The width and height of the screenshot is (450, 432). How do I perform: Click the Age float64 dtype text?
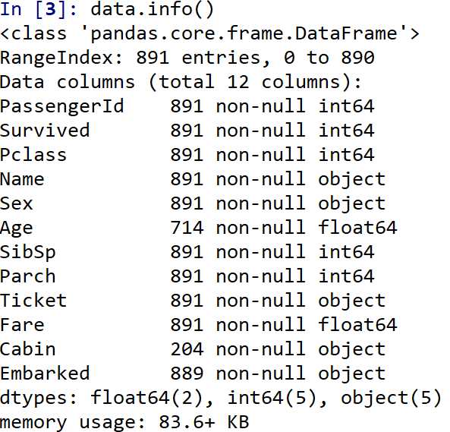click(357, 228)
